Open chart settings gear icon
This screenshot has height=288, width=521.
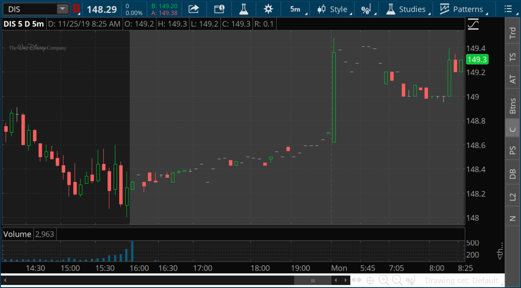tap(269, 9)
